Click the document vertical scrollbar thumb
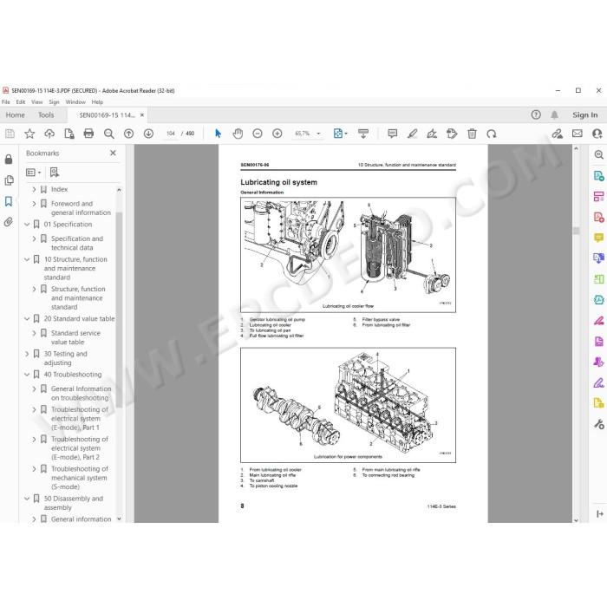The width and height of the screenshot is (607, 607). (x=576, y=231)
